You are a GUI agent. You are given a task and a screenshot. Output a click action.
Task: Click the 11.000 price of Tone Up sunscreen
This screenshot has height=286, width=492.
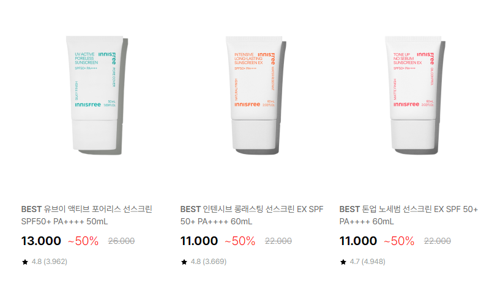click(358, 241)
